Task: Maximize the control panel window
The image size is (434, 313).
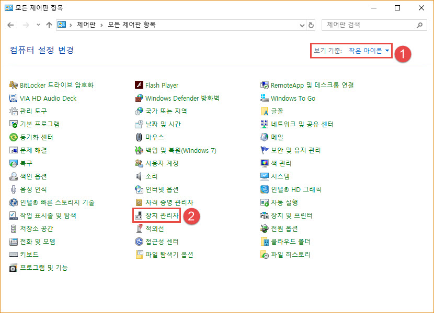Action: [x=397, y=8]
